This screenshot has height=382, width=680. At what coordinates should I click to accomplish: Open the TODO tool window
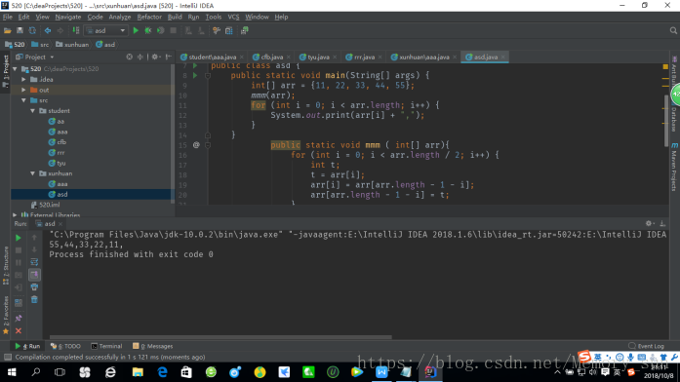pos(65,346)
